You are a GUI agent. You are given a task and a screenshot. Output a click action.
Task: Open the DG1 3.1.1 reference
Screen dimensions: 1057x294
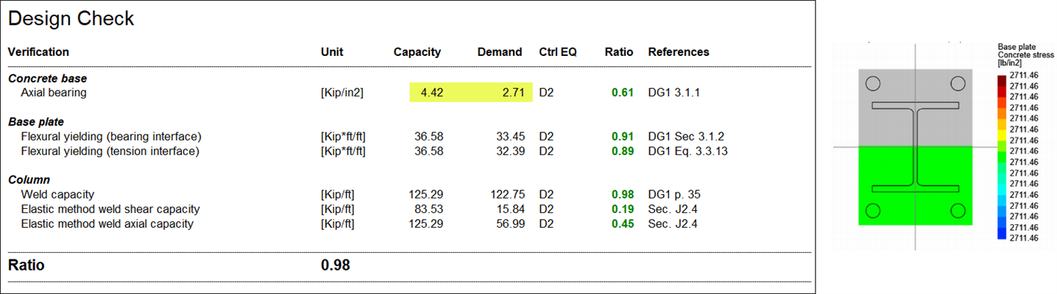coord(673,93)
